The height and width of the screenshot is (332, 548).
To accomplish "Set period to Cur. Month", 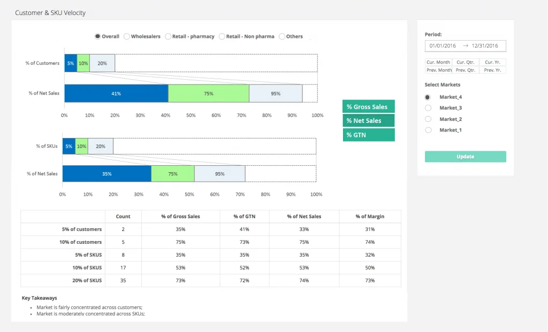I will 438,62.
